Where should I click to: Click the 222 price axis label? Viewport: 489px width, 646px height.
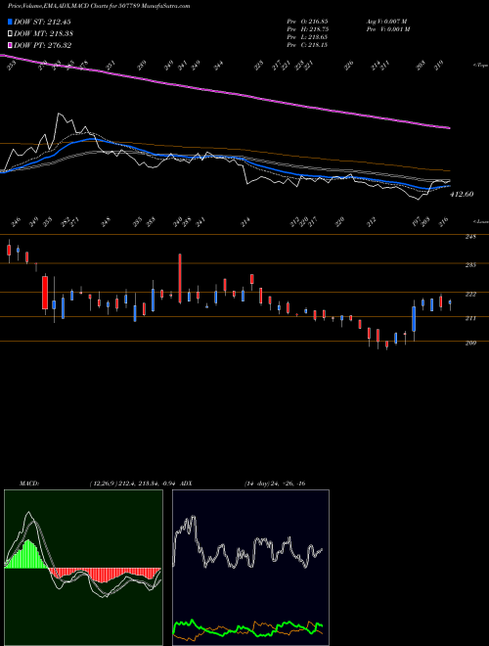[470, 295]
